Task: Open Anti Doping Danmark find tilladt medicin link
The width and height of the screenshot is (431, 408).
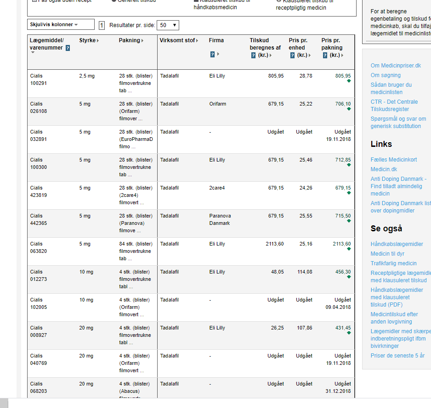Action: [398, 186]
